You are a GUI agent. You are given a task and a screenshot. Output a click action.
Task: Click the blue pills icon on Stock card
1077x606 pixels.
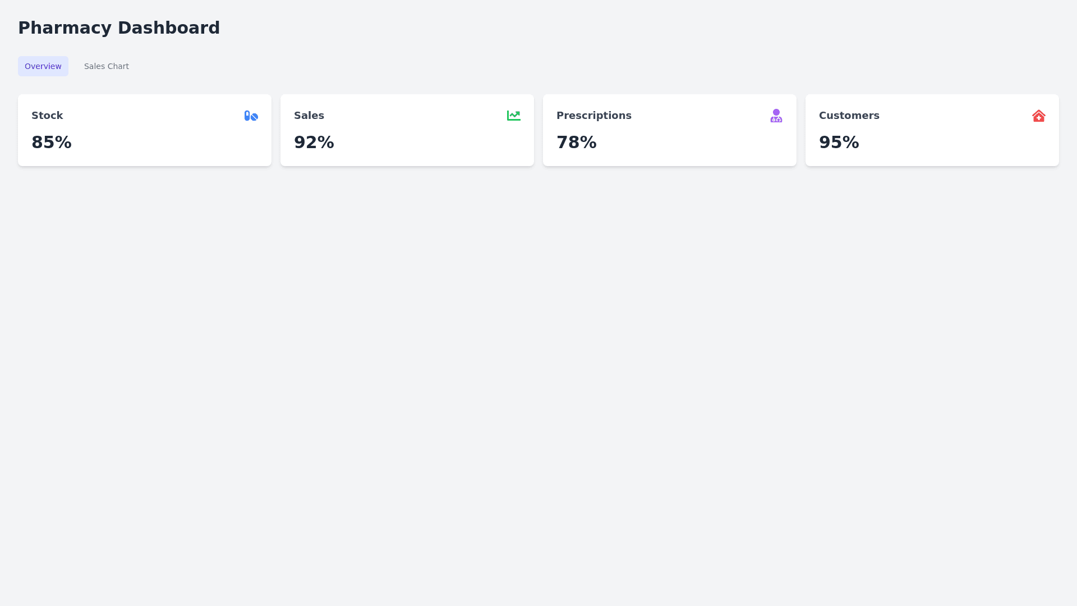(x=251, y=116)
